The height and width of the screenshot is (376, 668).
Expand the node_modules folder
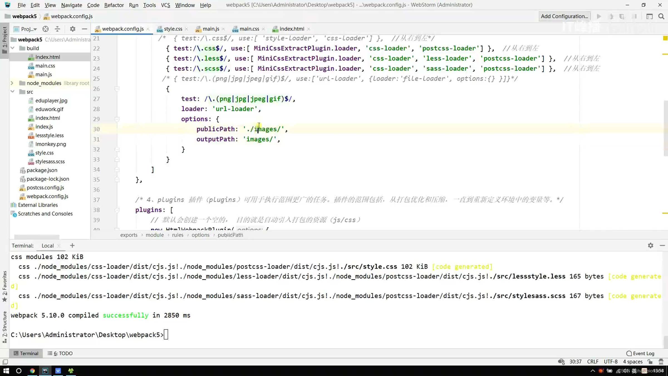click(x=12, y=83)
